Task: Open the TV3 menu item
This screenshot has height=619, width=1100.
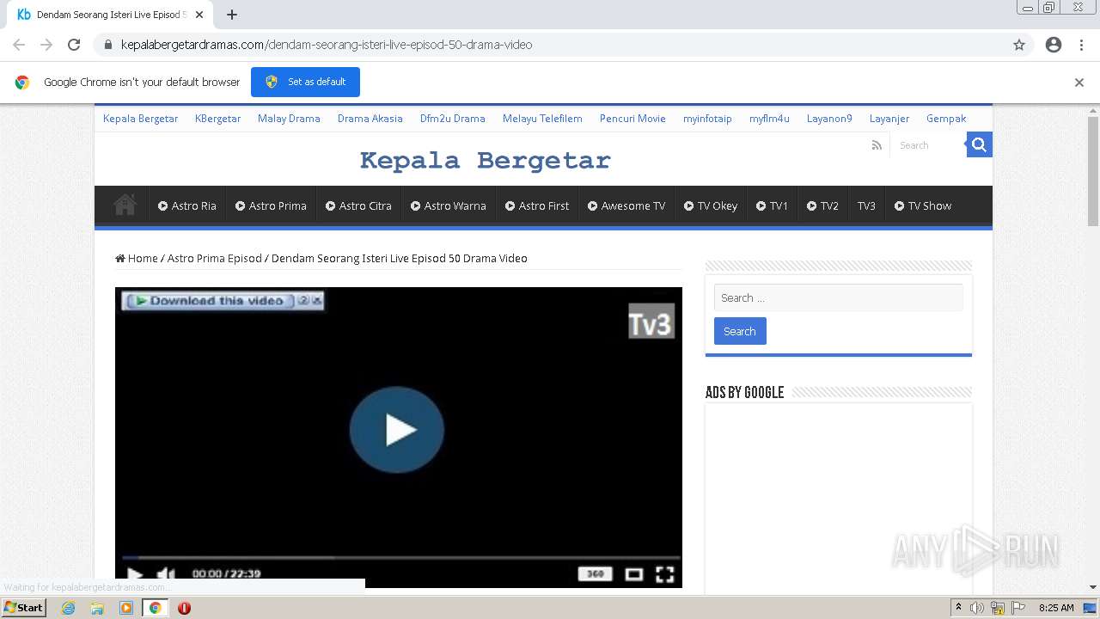Action: 866,205
